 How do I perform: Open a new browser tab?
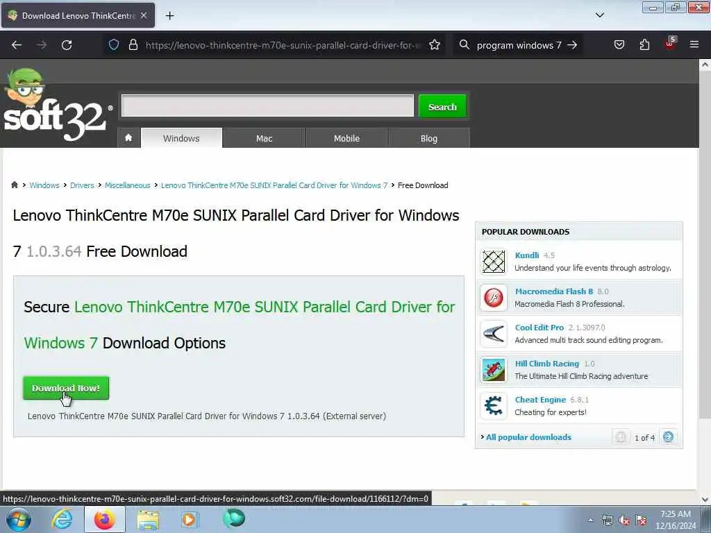tap(169, 16)
